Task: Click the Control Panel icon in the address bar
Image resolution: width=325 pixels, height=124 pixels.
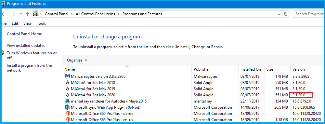Action: coord(35,14)
